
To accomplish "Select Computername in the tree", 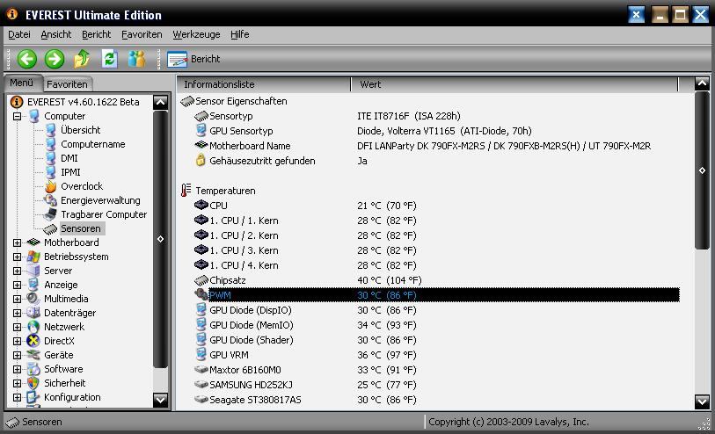I will 93,144.
